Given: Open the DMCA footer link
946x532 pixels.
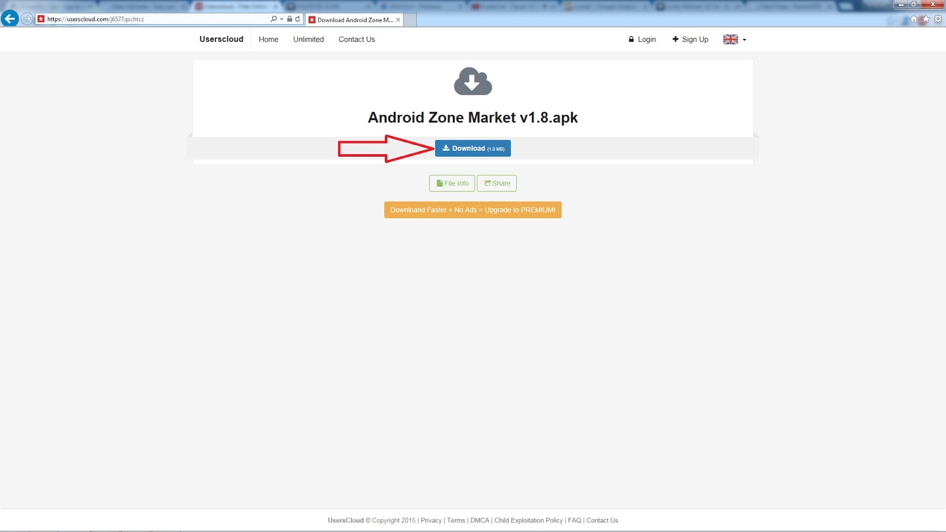Looking at the screenshot, I should pos(480,521).
